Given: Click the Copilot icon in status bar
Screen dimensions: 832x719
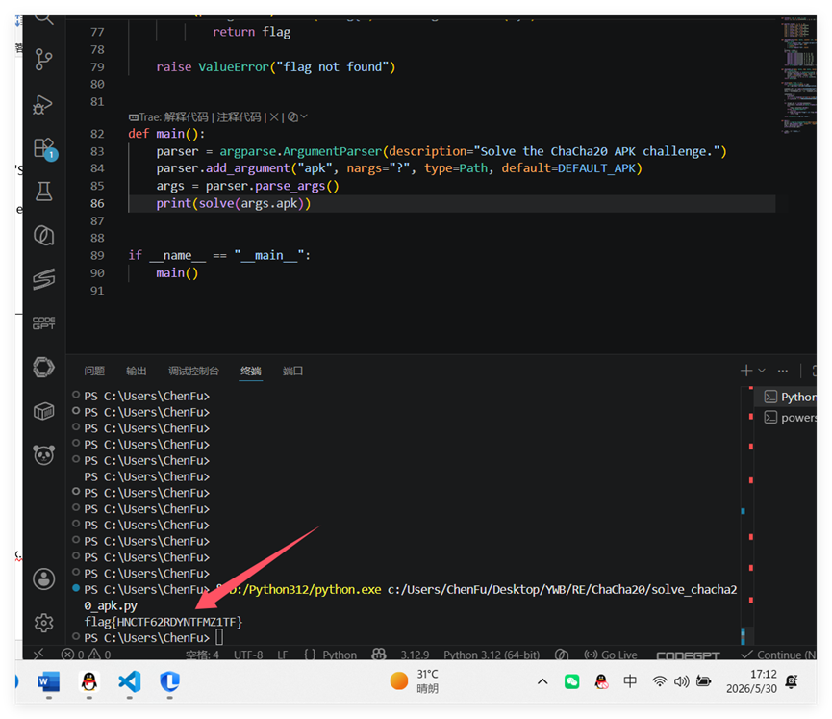Looking at the screenshot, I should click(378, 655).
